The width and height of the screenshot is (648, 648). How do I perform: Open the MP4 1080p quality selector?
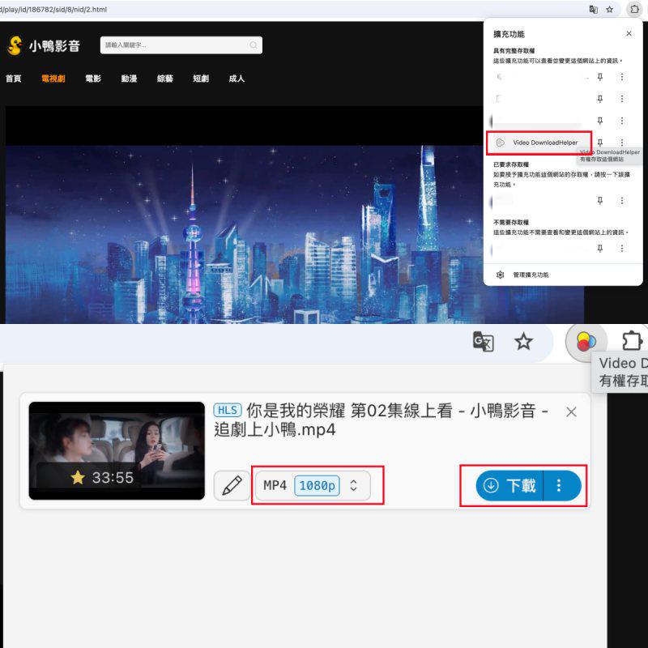(314, 485)
